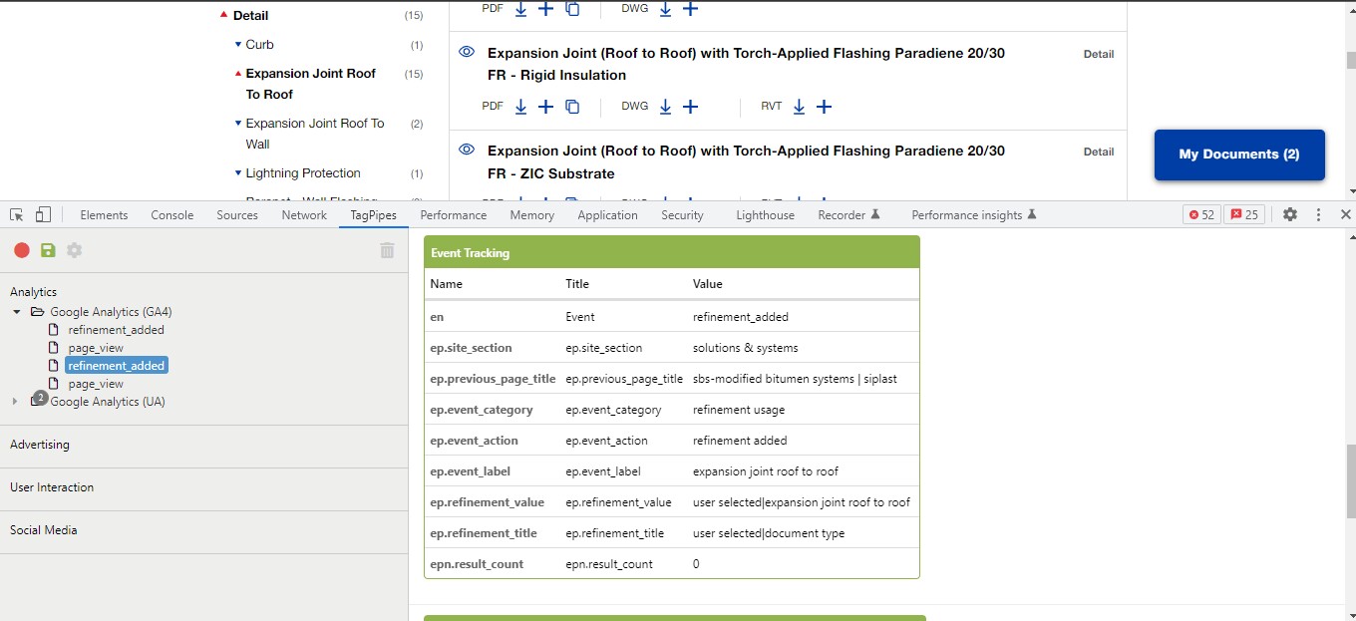Toggle the device toolbar icon

tap(43, 214)
